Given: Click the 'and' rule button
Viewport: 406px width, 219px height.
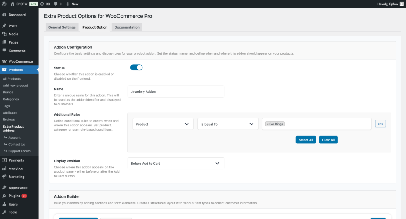Looking at the screenshot, I should tap(380, 124).
